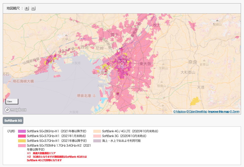Viewport: 244px width, 167px height.
Task: Zoom out map with minus button
Action: click(33, 8)
